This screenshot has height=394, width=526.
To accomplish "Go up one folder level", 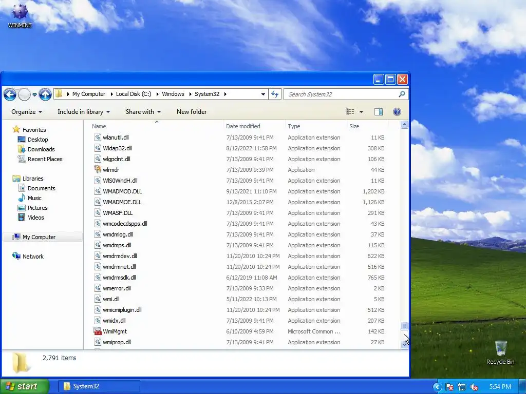I will pyautogui.click(x=45, y=94).
